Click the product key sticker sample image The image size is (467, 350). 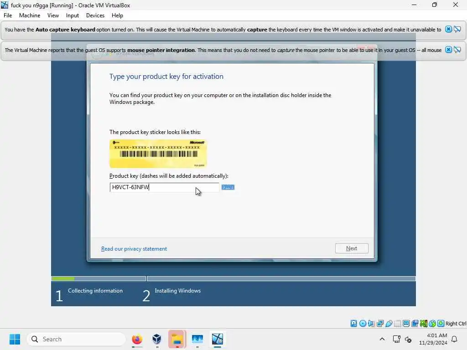point(158,154)
